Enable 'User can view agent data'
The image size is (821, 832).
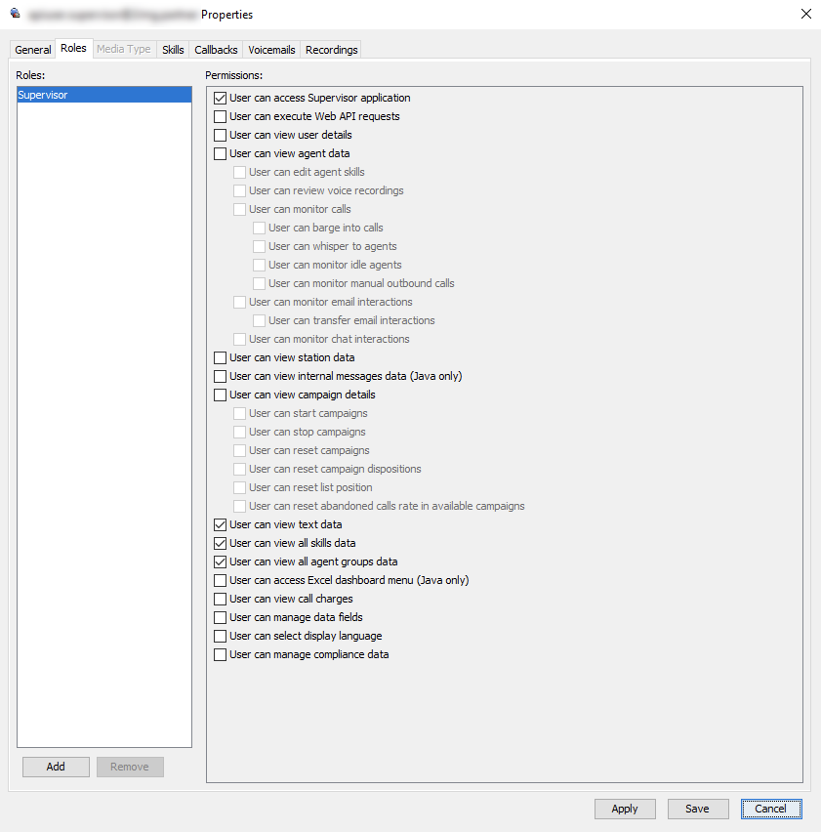click(220, 153)
